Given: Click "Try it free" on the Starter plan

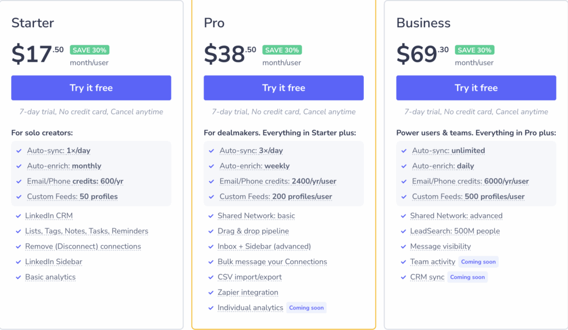Looking at the screenshot, I should pos(91,88).
